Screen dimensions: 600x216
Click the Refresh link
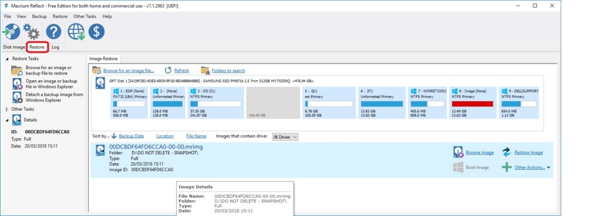pos(182,71)
